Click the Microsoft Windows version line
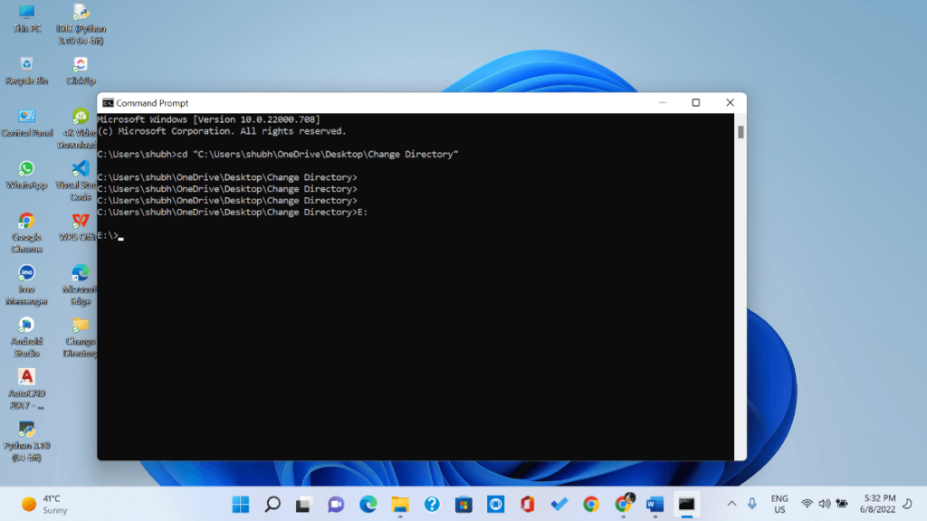927x521 pixels. point(209,119)
